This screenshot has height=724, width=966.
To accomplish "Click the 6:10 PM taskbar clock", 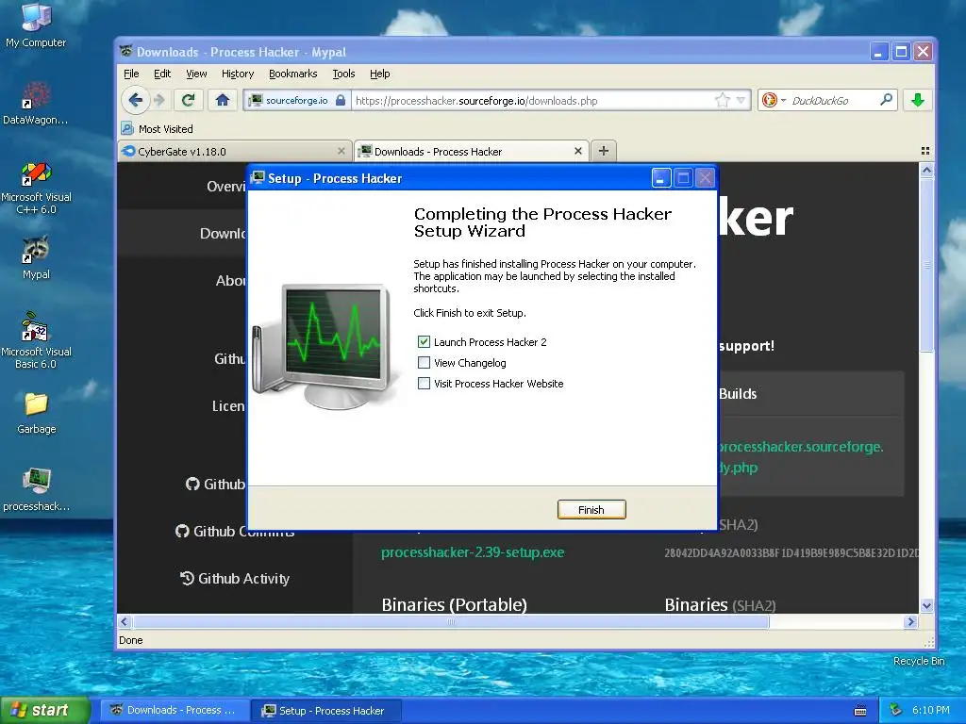I will (x=930, y=711).
